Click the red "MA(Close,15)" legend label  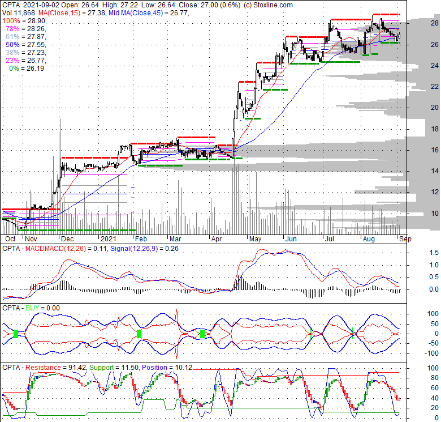tap(59, 12)
